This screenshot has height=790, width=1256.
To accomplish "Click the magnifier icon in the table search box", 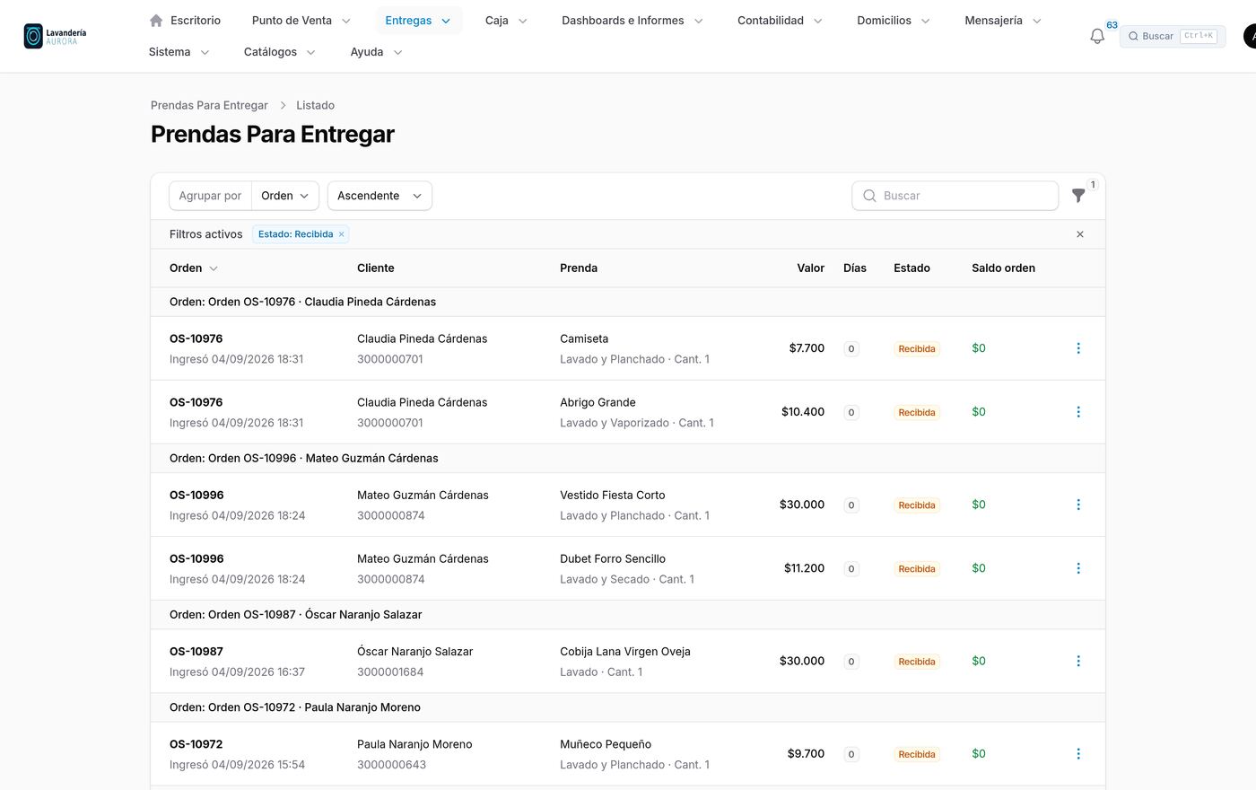I will coord(869,196).
